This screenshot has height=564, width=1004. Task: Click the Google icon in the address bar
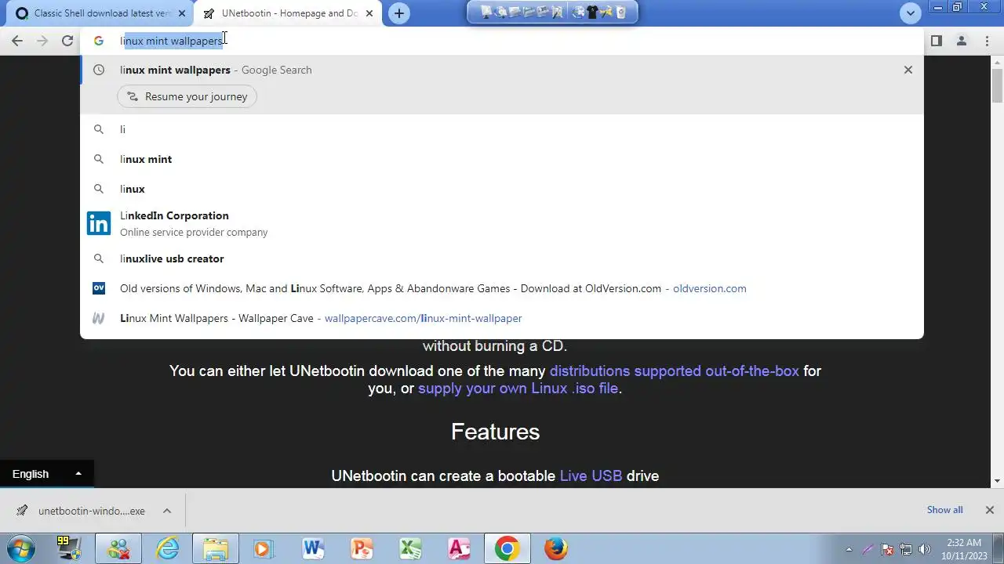point(99,41)
